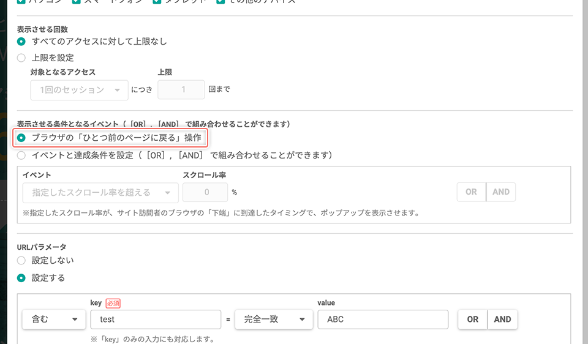Screen dimensions: 588x344
Task: Click the '表示させる回数' heading
Action: pos(42,29)
